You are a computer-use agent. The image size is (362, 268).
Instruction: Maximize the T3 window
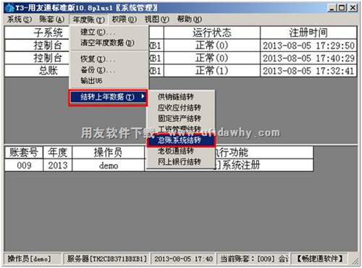(342, 8)
